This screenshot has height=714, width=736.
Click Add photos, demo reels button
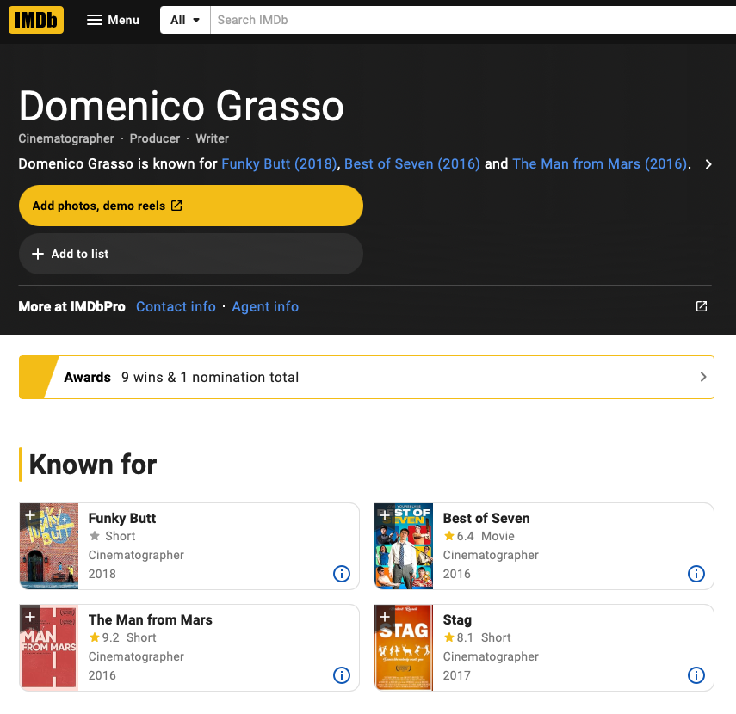point(190,206)
